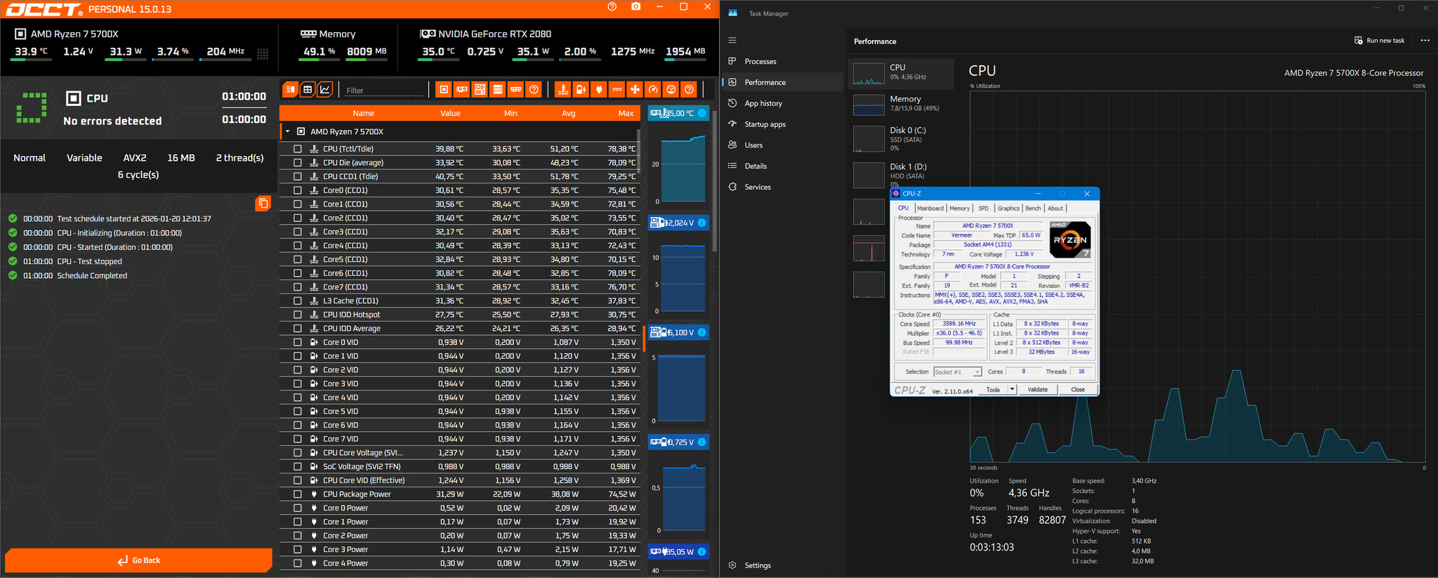
Task: Click Tools button in CPU-Z
Action: (993, 390)
